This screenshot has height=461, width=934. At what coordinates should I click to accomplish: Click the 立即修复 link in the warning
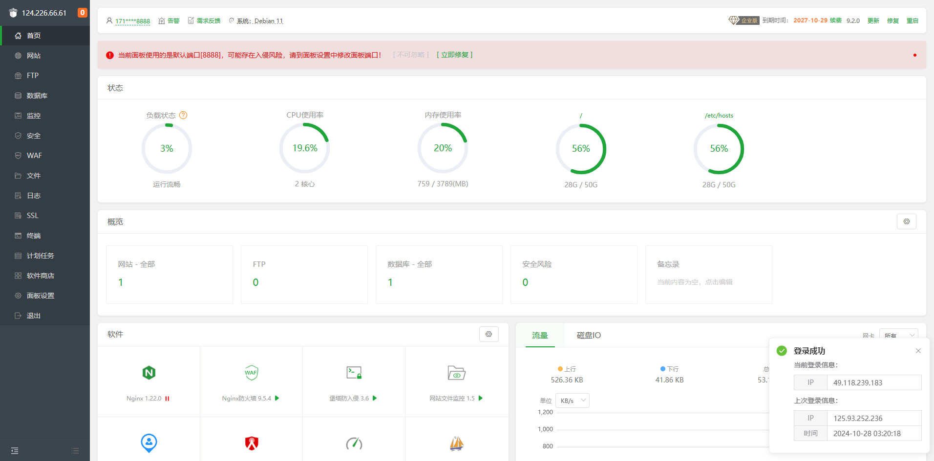tap(454, 55)
